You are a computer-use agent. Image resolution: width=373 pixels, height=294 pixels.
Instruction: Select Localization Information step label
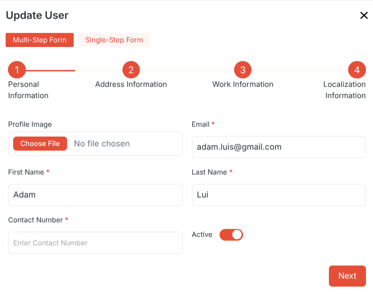tap(344, 90)
